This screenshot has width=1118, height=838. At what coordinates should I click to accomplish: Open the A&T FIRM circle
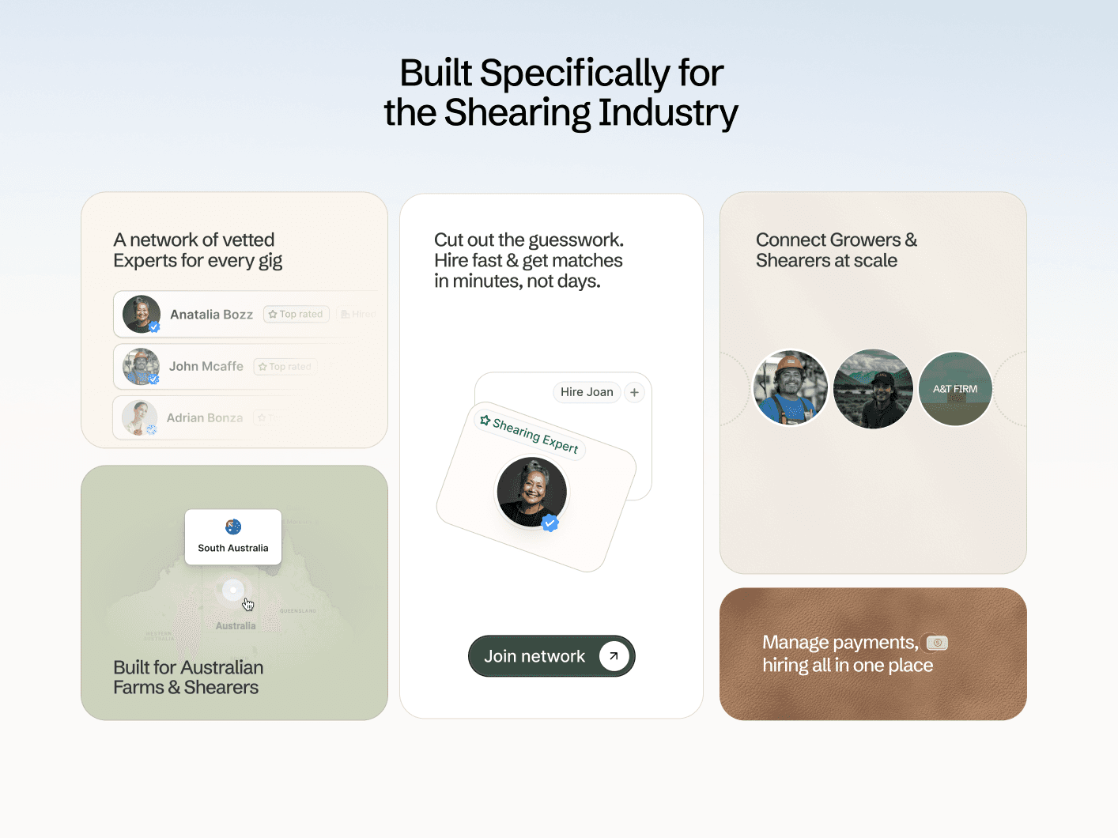[955, 389]
